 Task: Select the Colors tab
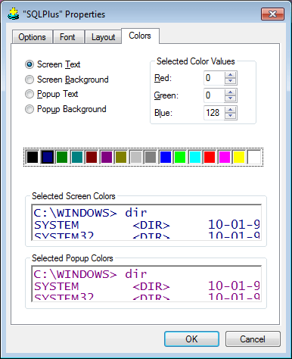tap(140, 36)
